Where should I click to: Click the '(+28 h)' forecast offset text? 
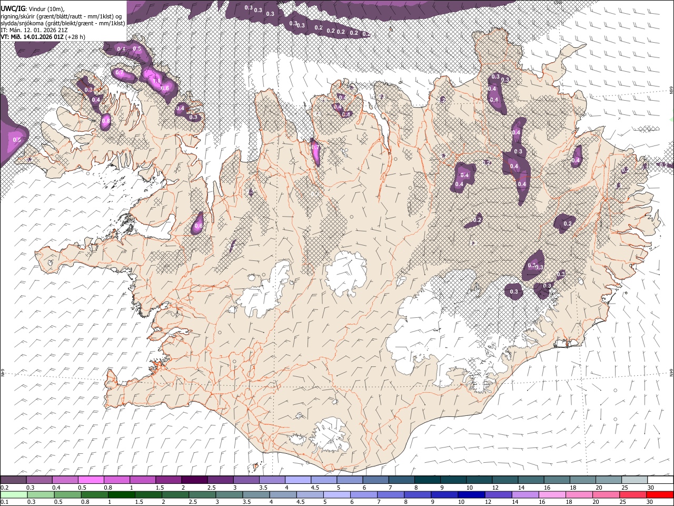pyautogui.click(x=76, y=37)
